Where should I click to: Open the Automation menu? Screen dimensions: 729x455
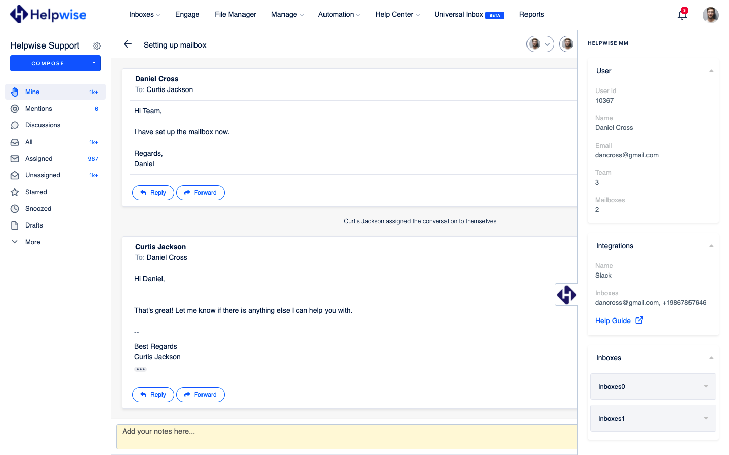point(339,14)
